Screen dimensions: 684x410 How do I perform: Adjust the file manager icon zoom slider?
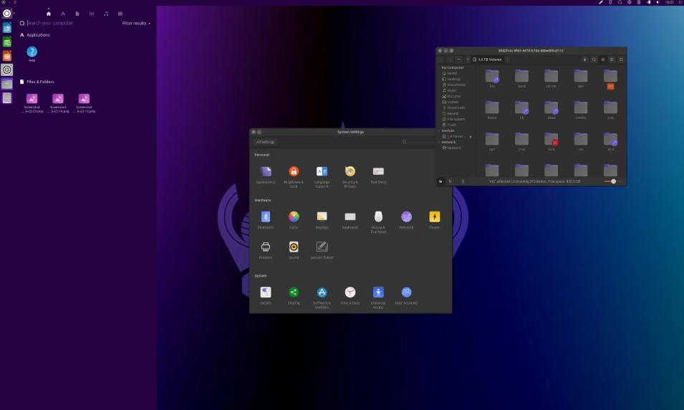click(x=613, y=181)
